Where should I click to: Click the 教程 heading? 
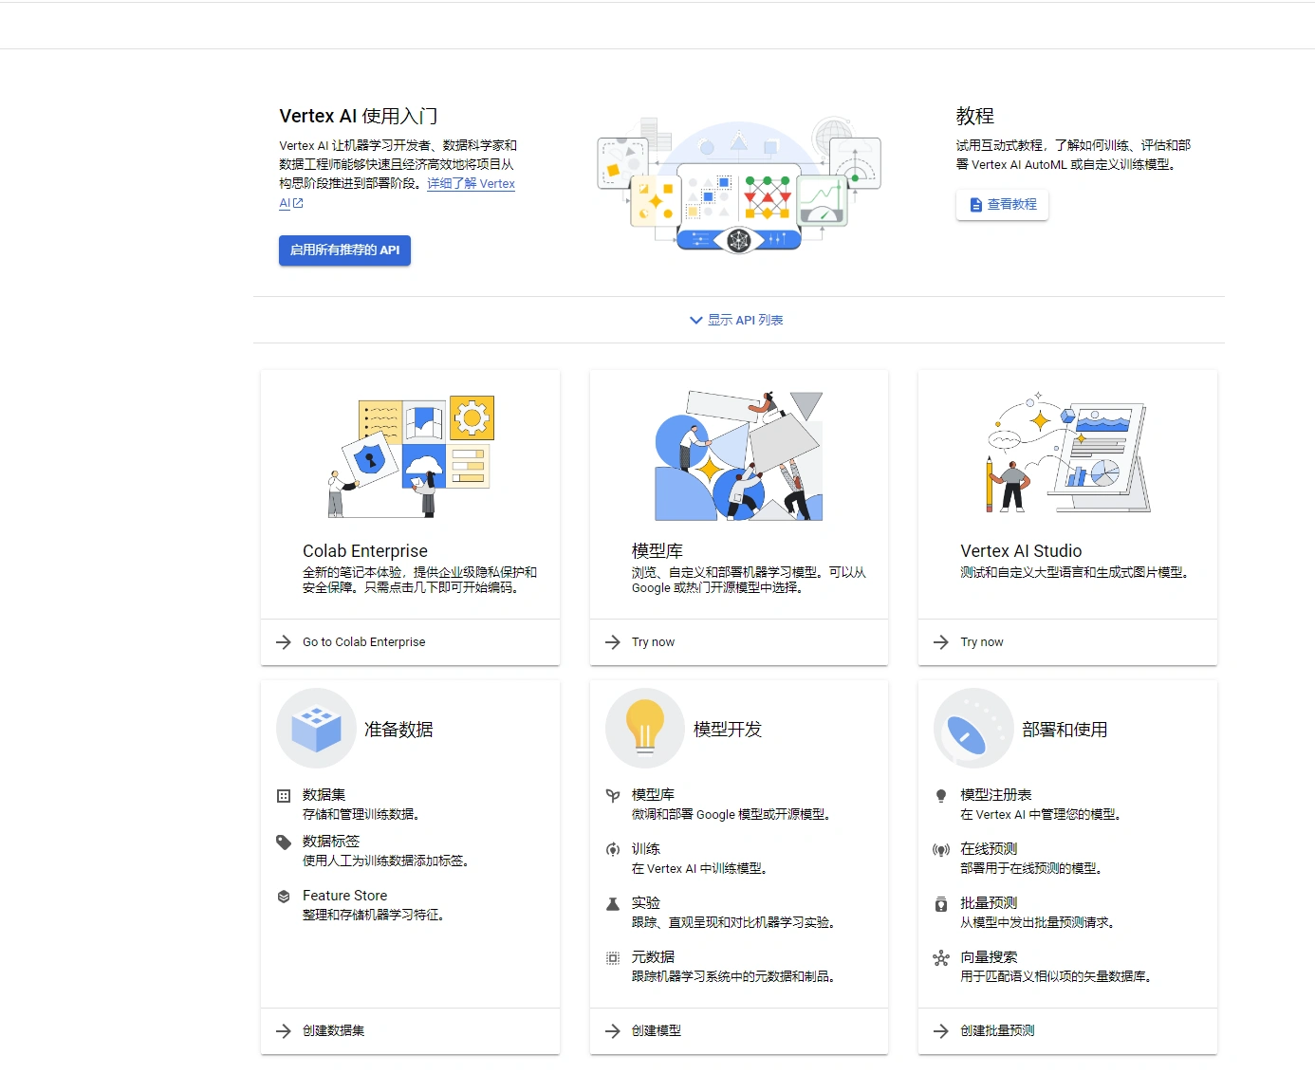pos(975,117)
